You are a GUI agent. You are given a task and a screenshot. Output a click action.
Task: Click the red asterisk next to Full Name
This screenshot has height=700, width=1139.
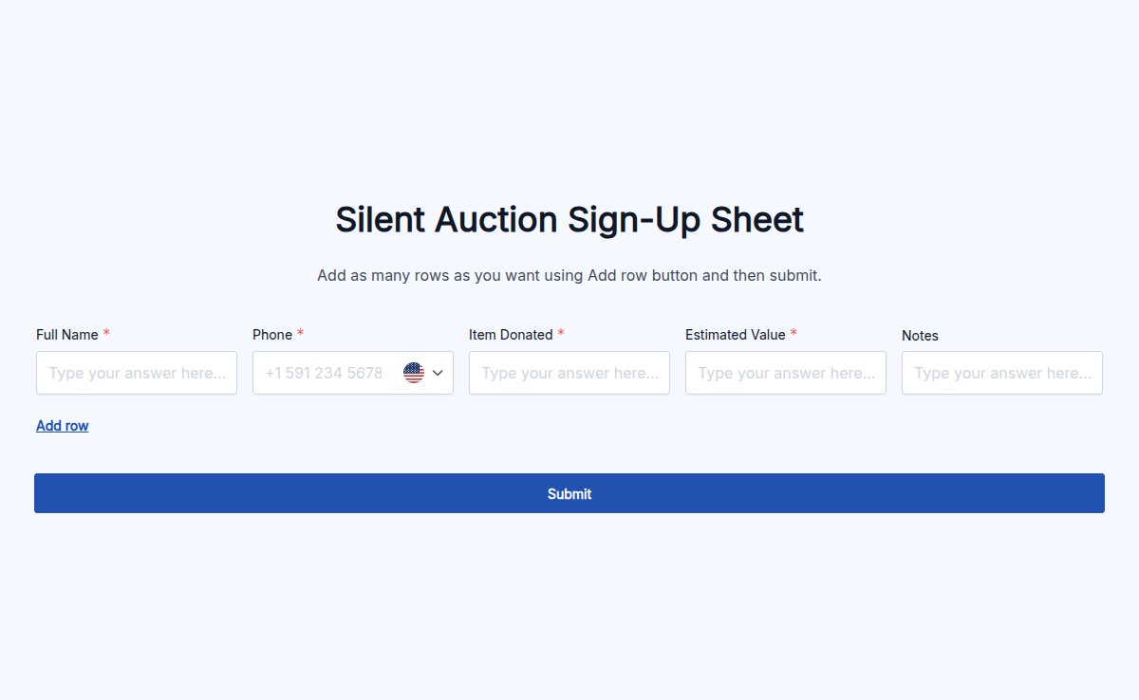tap(105, 334)
